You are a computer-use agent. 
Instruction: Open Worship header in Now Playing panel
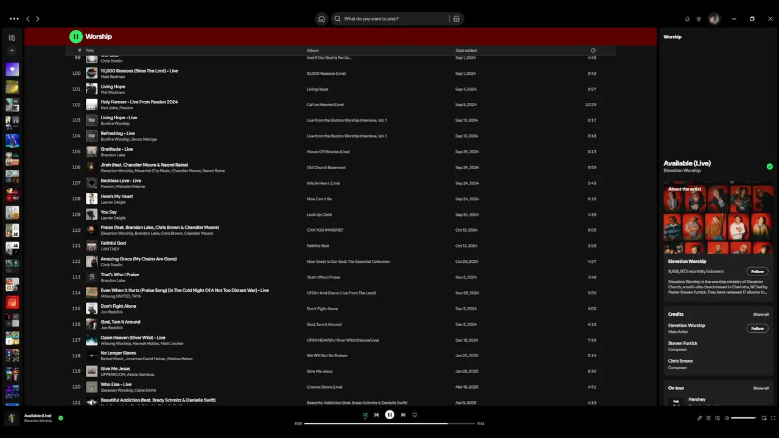pyautogui.click(x=672, y=37)
